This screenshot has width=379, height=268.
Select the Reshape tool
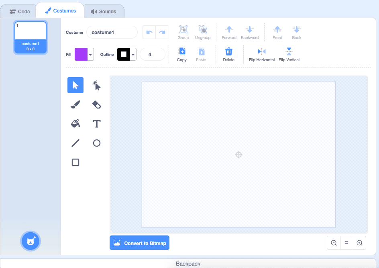click(96, 85)
